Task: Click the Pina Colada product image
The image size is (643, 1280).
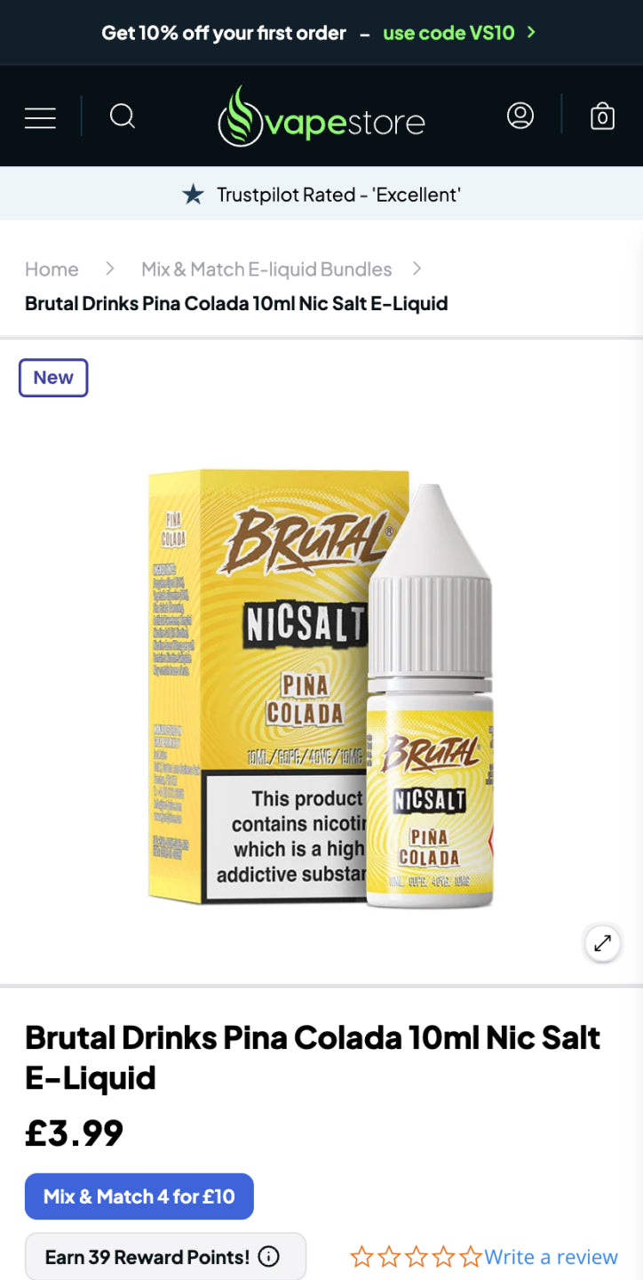Action: click(x=321, y=687)
